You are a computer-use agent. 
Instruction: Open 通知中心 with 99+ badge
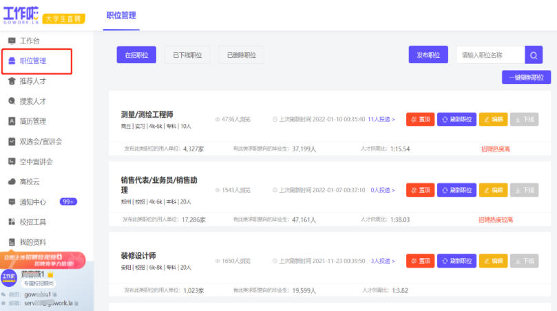point(36,202)
